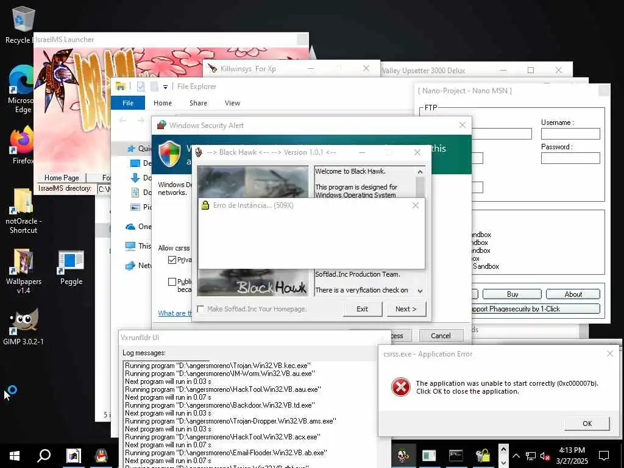Click the padlock-and-keys taskbar icon
Image resolution: width=624 pixels, height=468 pixels.
pos(483,456)
